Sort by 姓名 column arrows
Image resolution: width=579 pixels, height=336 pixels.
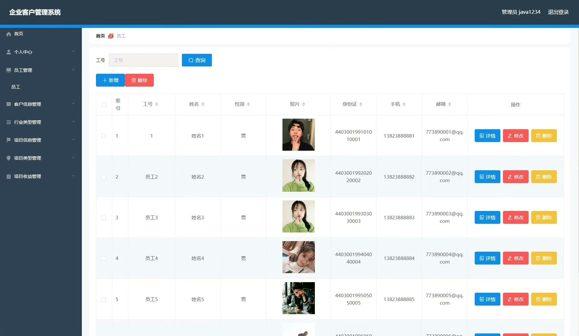click(203, 104)
